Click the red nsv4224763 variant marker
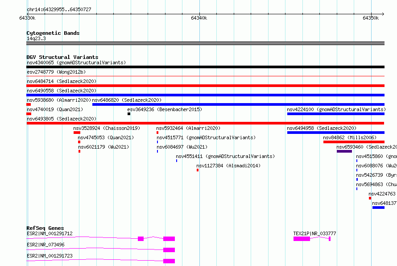The height and width of the screenshot is (266, 397). tap(370, 198)
